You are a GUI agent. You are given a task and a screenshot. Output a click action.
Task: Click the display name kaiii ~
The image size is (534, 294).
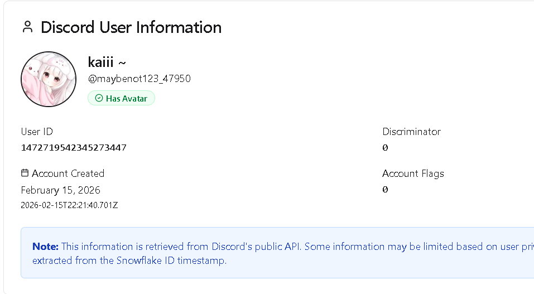pyautogui.click(x=107, y=62)
